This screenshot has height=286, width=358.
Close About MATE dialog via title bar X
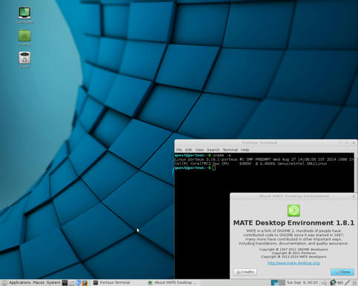tap(354, 196)
